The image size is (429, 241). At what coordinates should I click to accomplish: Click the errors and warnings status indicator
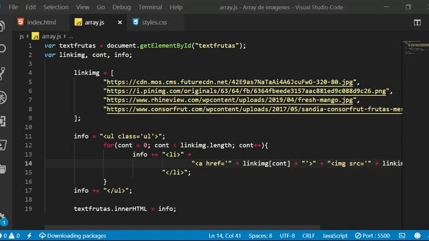11,236
